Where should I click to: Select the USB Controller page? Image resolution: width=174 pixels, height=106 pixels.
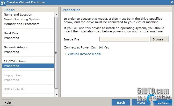[x=15, y=89]
